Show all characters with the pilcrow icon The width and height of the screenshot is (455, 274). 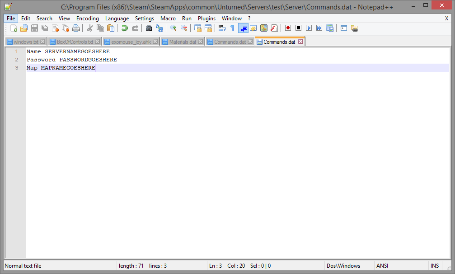[x=232, y=28]
